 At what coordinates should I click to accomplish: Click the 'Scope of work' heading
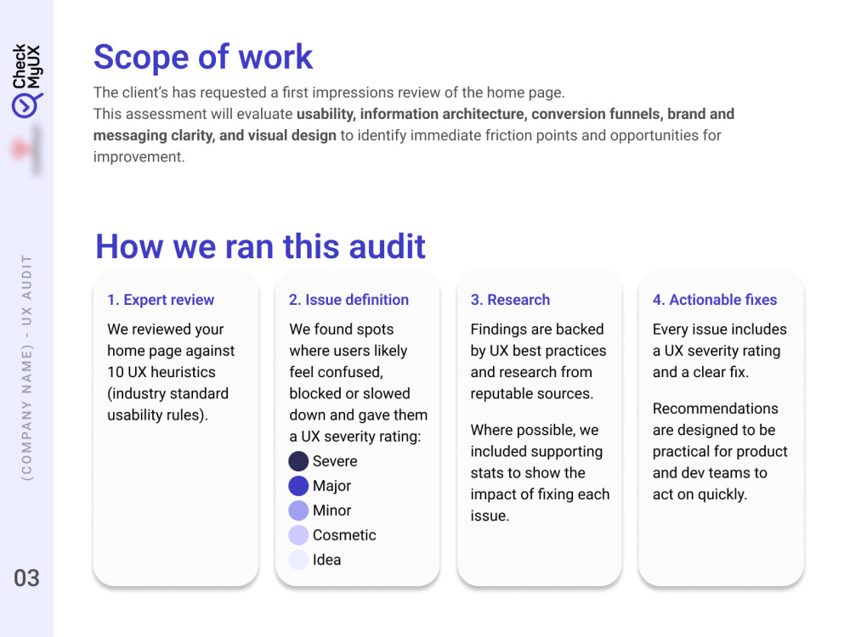coord(203,57)
